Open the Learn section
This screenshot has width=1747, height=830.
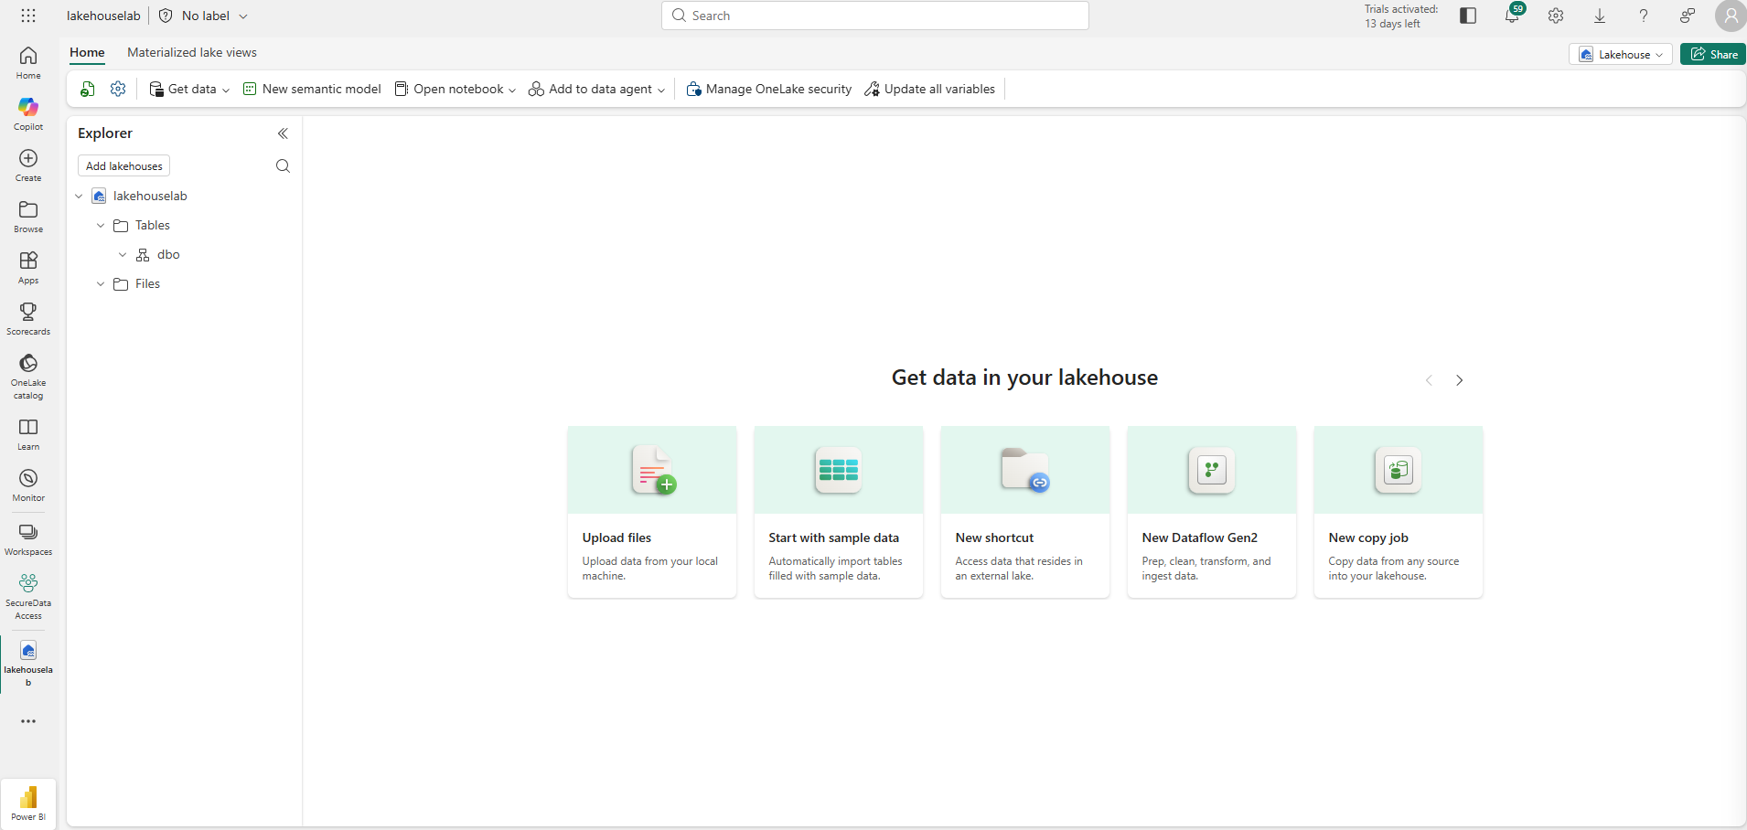click(28, 433)
